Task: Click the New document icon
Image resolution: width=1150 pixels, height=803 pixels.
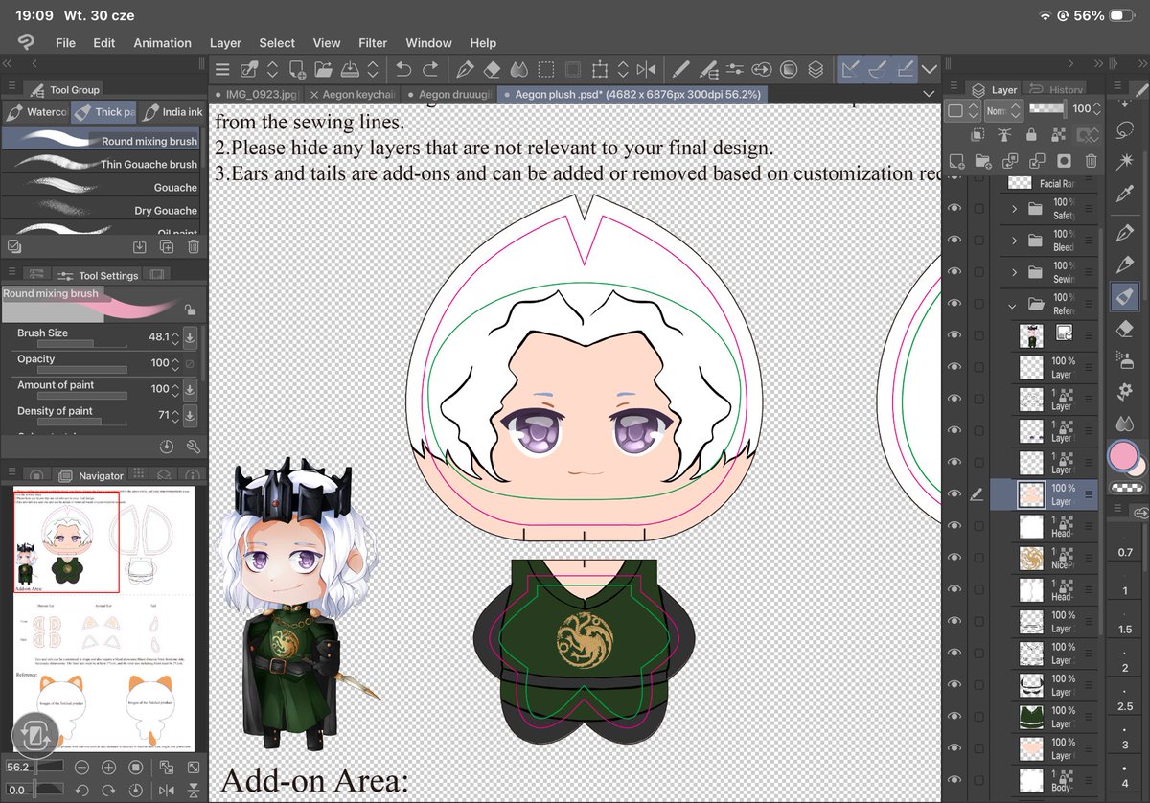Action: tap(296, 69)
